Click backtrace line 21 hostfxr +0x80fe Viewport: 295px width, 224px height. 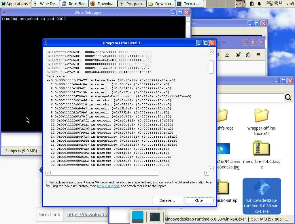110,165
